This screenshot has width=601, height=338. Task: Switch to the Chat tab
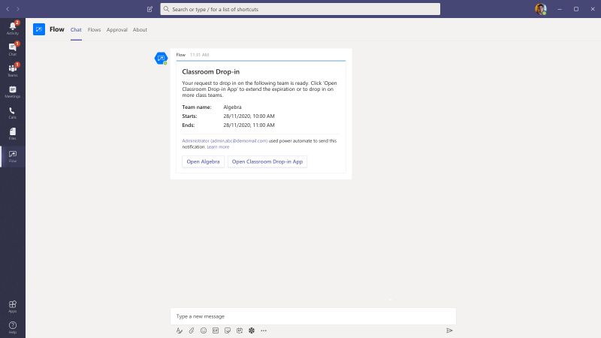tap(76, 29)
